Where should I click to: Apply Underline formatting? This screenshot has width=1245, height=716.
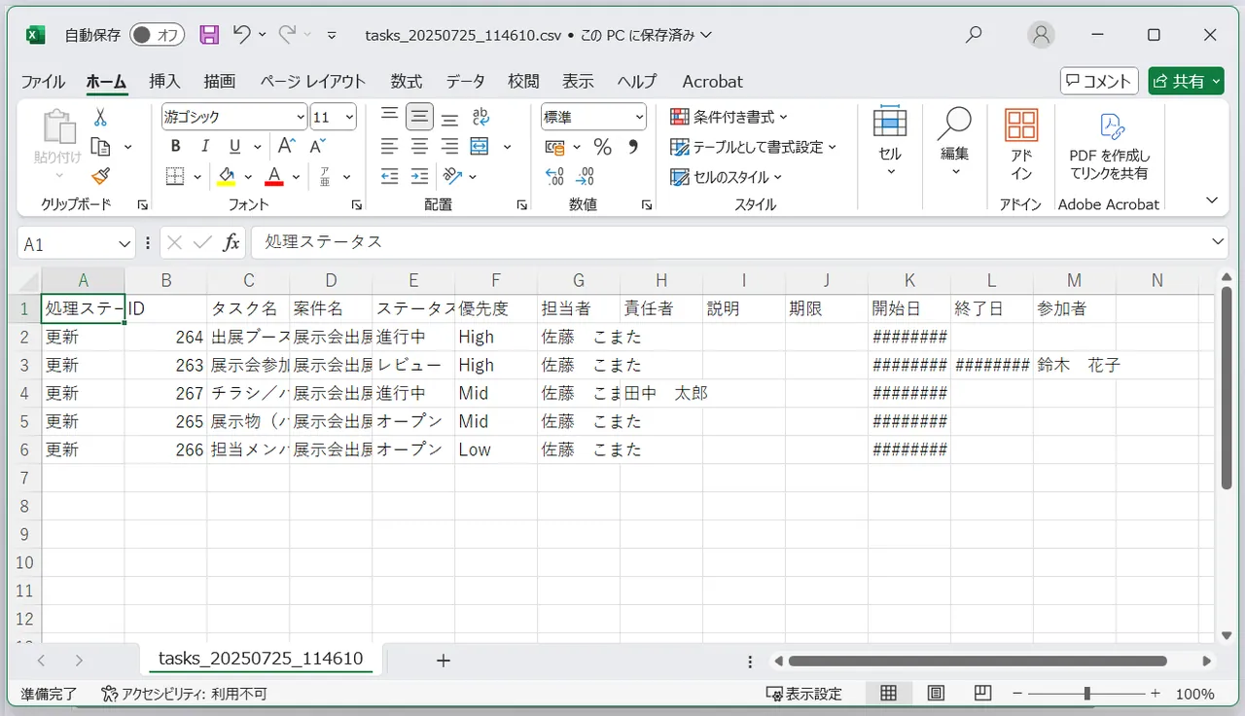(x=234, y=147)
